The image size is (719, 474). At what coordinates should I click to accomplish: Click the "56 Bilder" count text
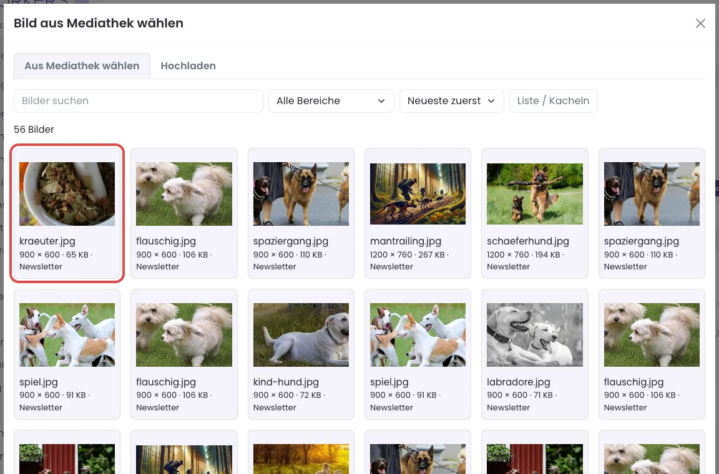pyautogui.click(x=34, y=129)
